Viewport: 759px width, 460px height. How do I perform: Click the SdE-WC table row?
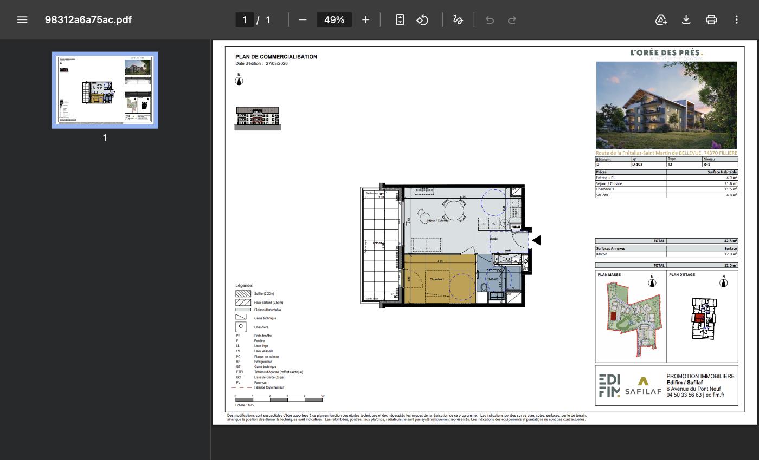666,195
